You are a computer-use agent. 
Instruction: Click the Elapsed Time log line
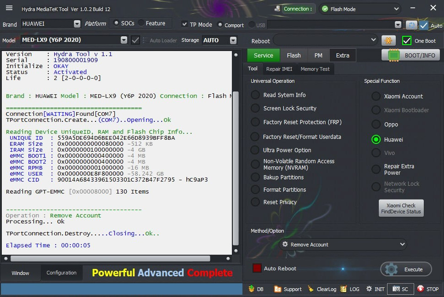point(48,245)
